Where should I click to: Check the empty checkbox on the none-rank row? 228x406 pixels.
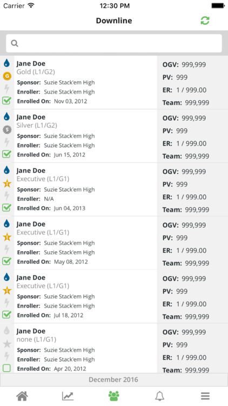6,368
